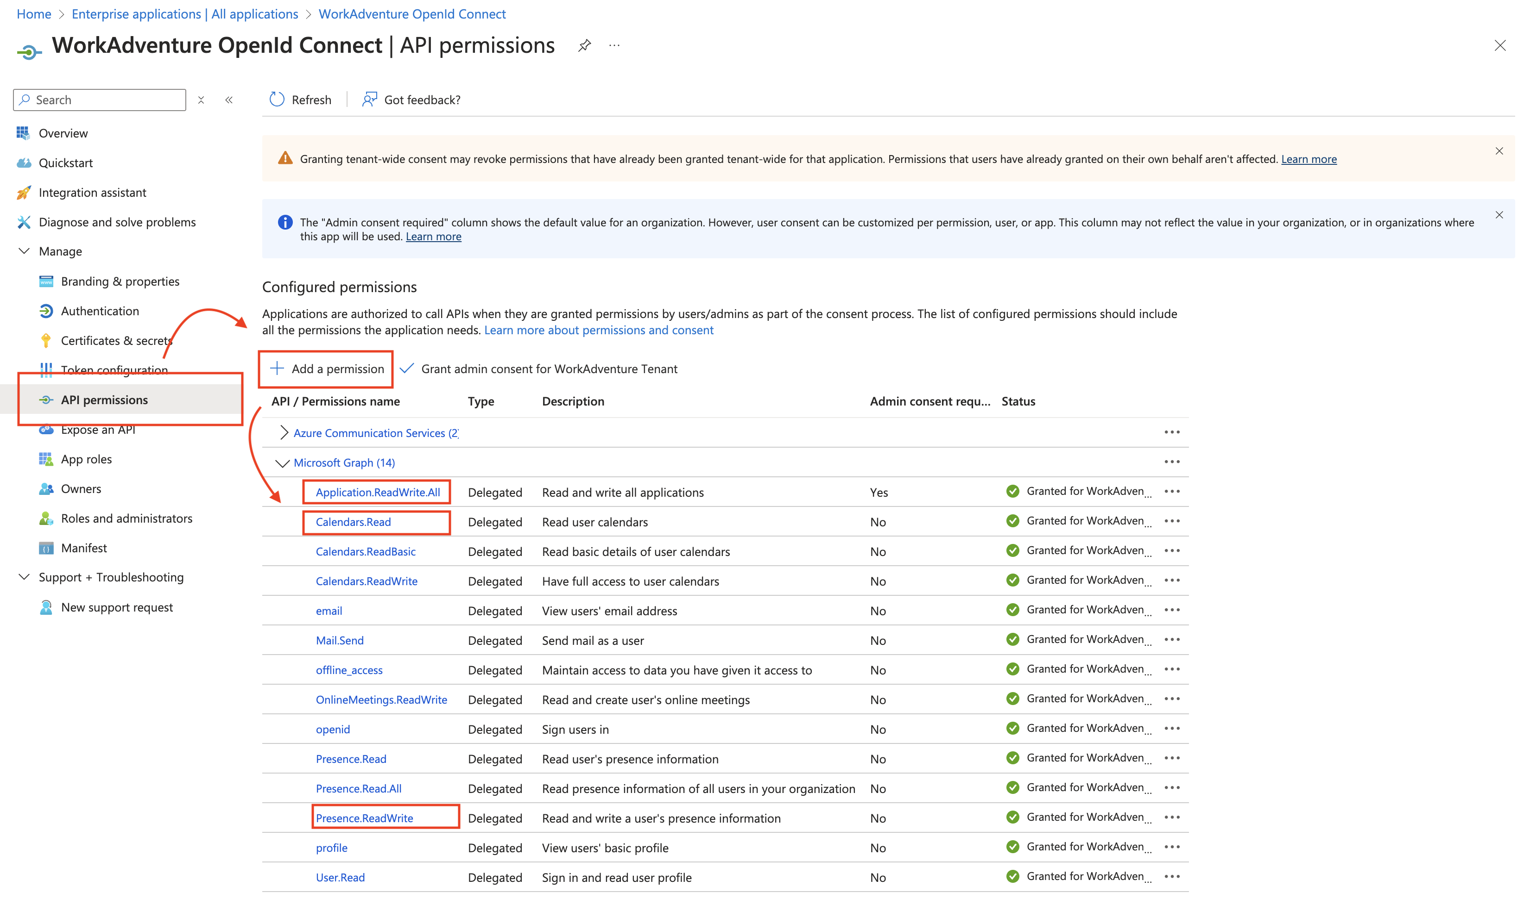1530x899 pixels.
Task: Open the API permissions section
Action: pos(104,399)
